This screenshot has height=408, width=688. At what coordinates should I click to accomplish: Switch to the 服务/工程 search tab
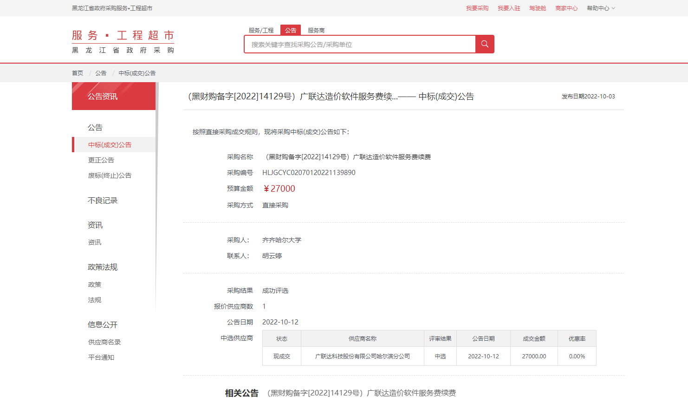261,30
